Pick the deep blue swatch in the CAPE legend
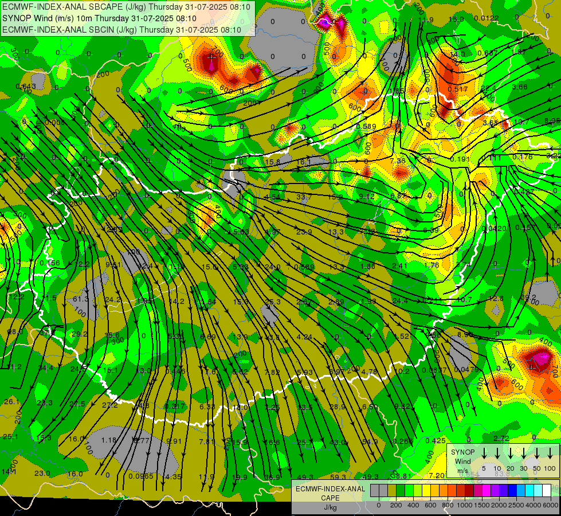 [512, 490]
